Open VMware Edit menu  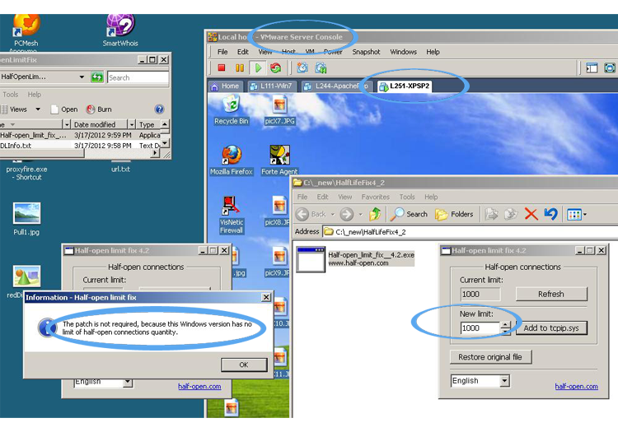click(x=243, y=52)
